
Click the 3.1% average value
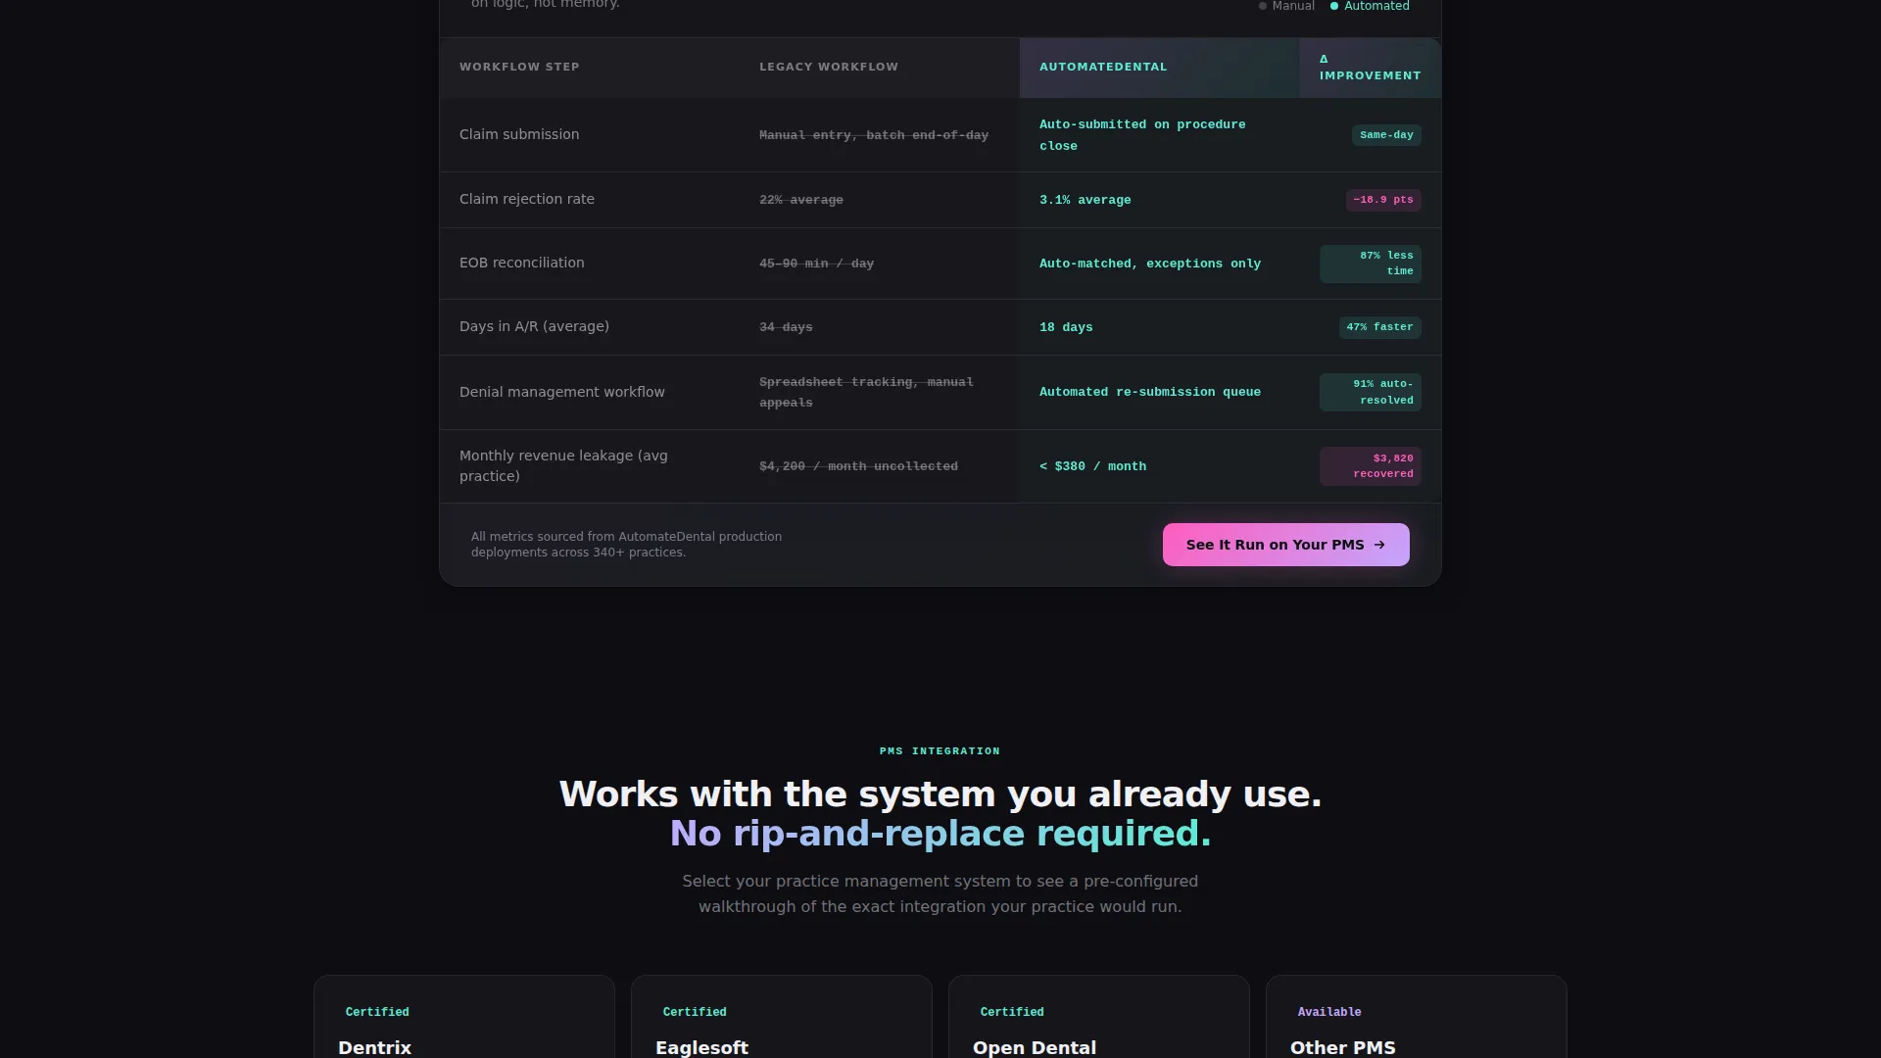coord(1085,200)
